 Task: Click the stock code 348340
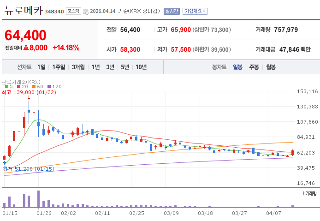coord(54,12)
